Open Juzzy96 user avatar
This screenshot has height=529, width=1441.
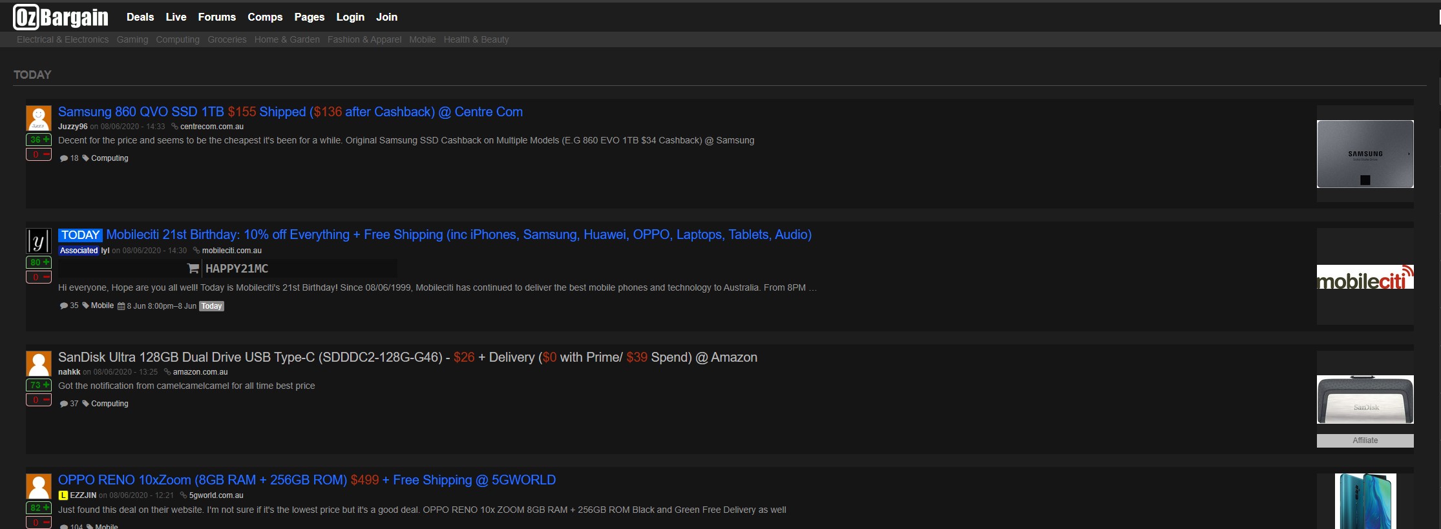coord(39,118)
